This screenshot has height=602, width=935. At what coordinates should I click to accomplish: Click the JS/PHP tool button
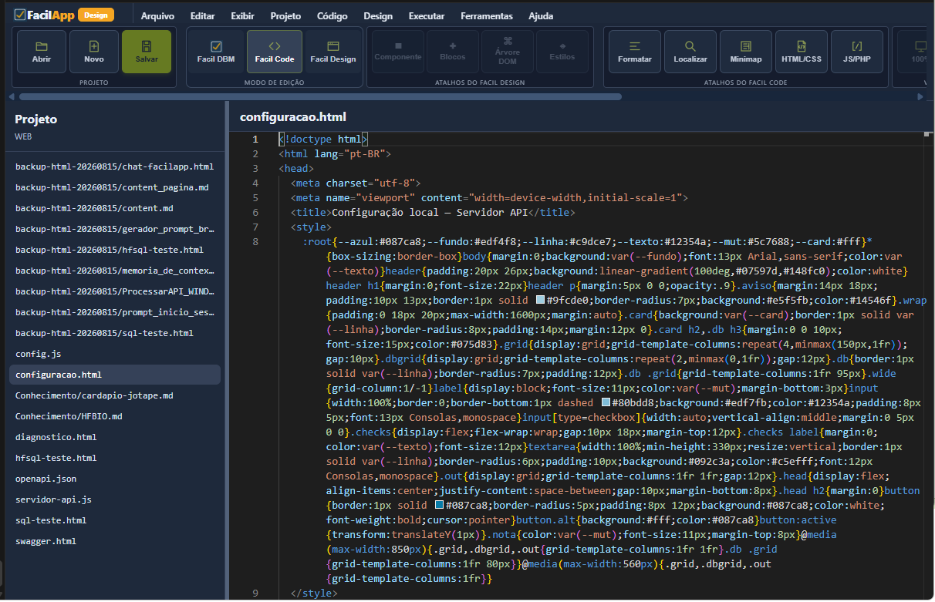(857, 52)
